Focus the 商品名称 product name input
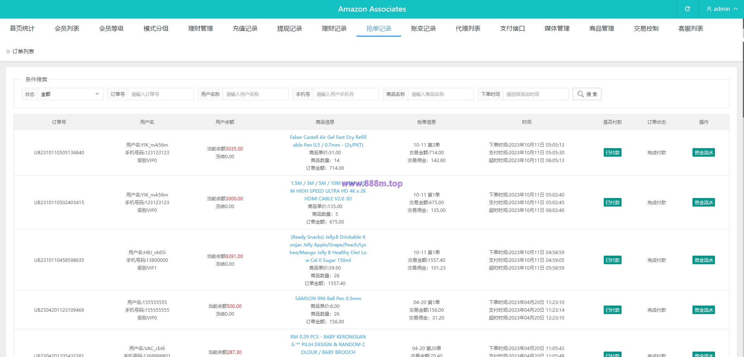 point(441,94)
